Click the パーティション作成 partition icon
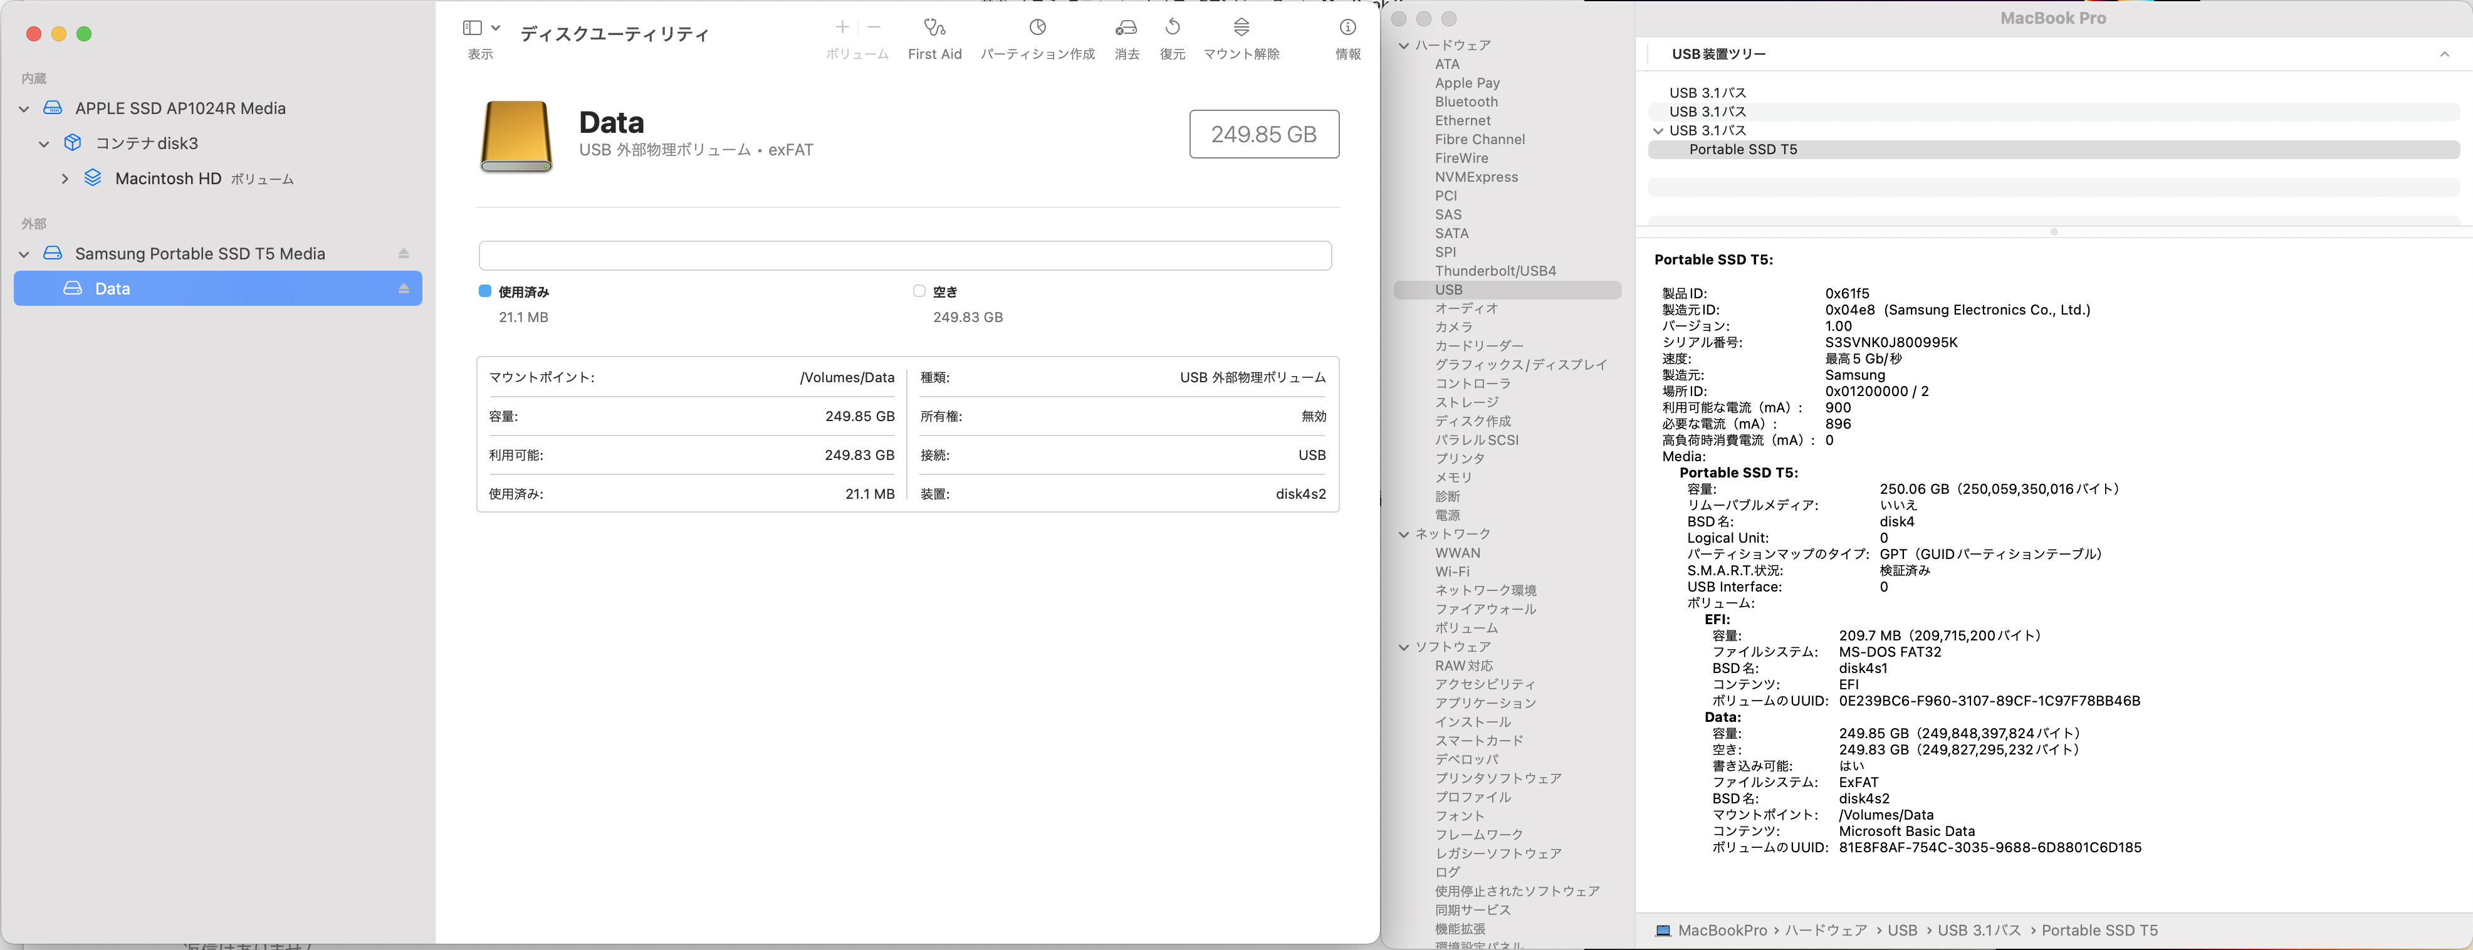This screenshot has width=2473, height=950. (x=1037, y=28)
